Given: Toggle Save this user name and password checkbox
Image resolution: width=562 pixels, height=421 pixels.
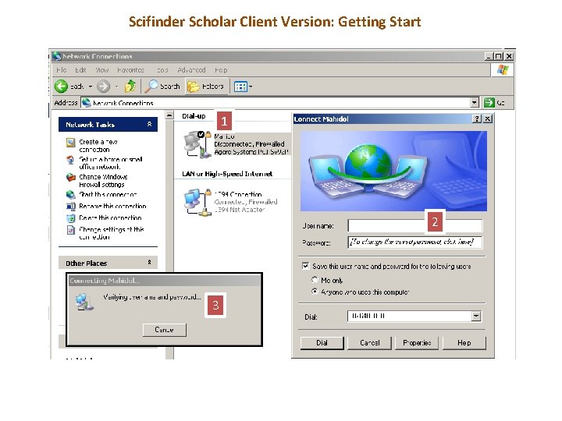Looking at the screenshot, I should pos(305,266).
